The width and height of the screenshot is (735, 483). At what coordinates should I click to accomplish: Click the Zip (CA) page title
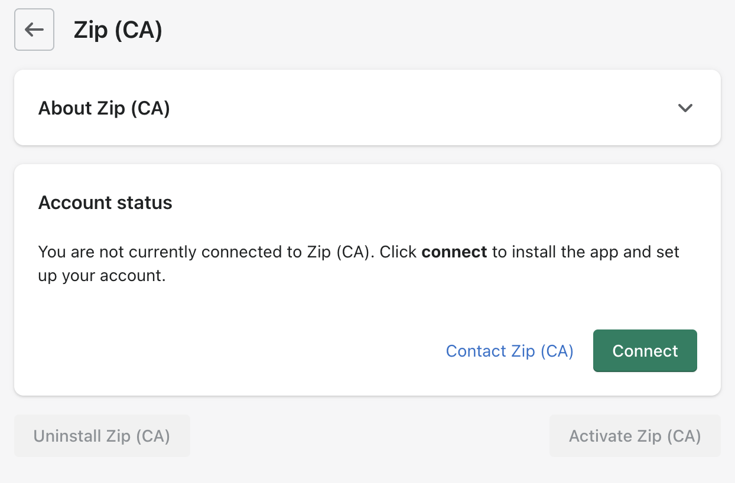tap(118, 30)
